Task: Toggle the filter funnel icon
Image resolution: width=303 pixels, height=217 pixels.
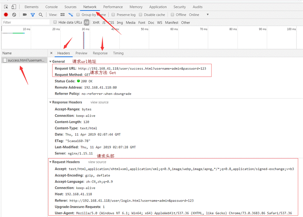Action: [33, 15]
